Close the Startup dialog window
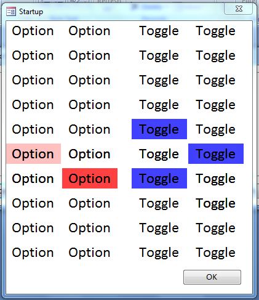 pos(239,9)
